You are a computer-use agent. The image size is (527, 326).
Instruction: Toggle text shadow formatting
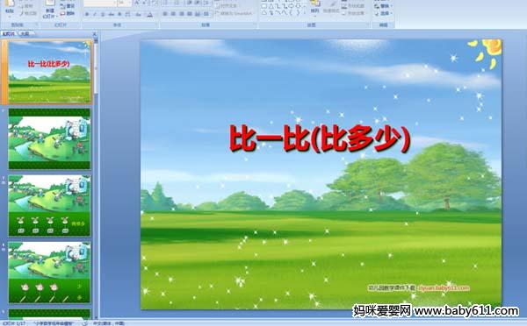tap(119, 14)
